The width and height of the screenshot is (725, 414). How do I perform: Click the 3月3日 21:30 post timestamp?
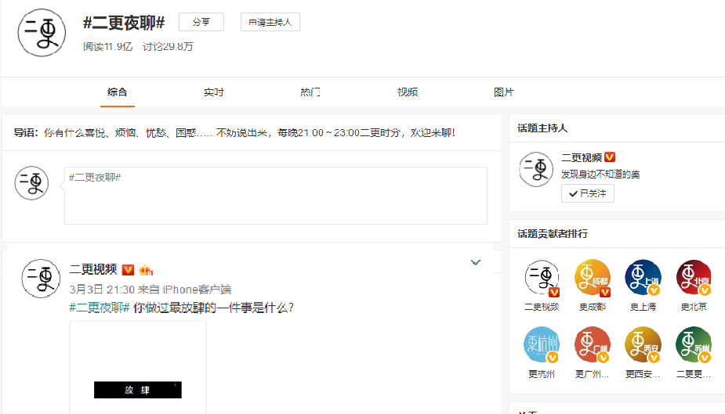102,290
